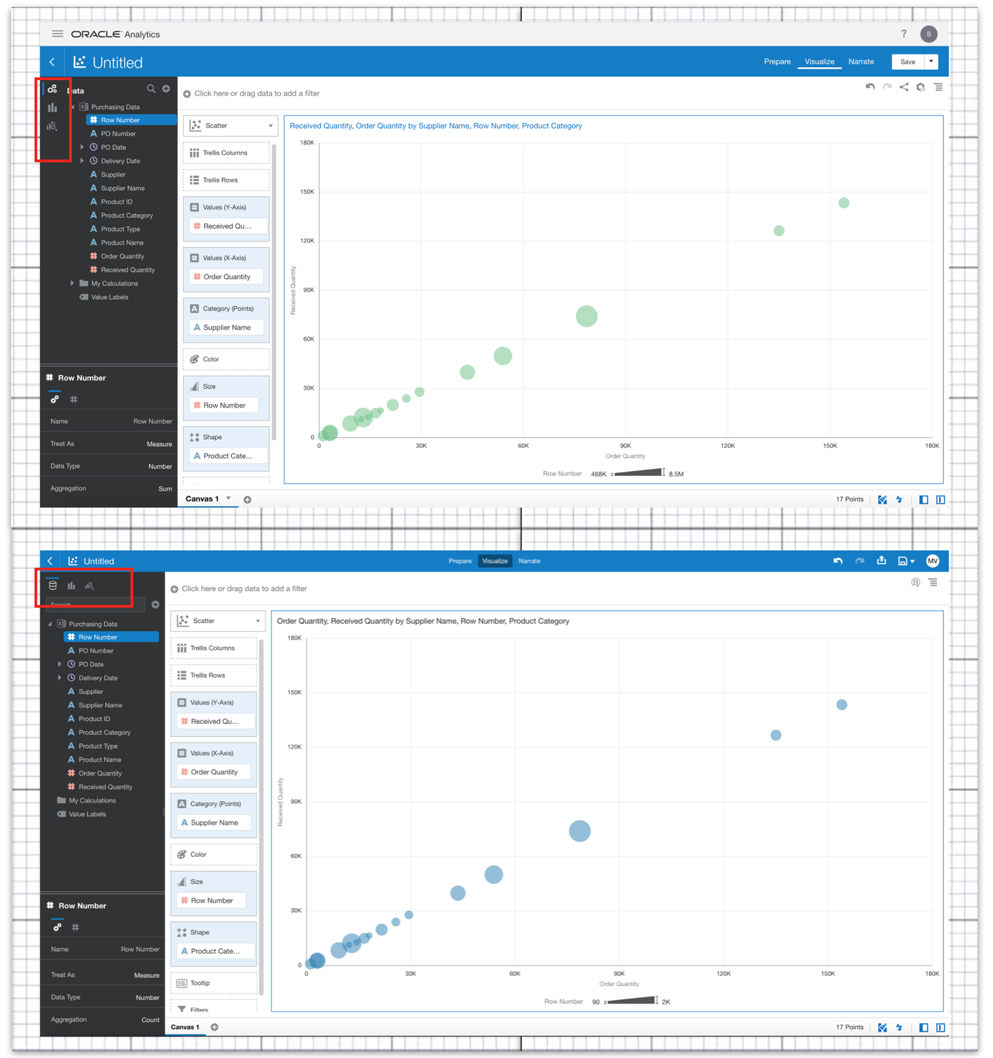Screen dimensions: 993x1058
Task: Click add canvas plus in top window
Action: 247,499
